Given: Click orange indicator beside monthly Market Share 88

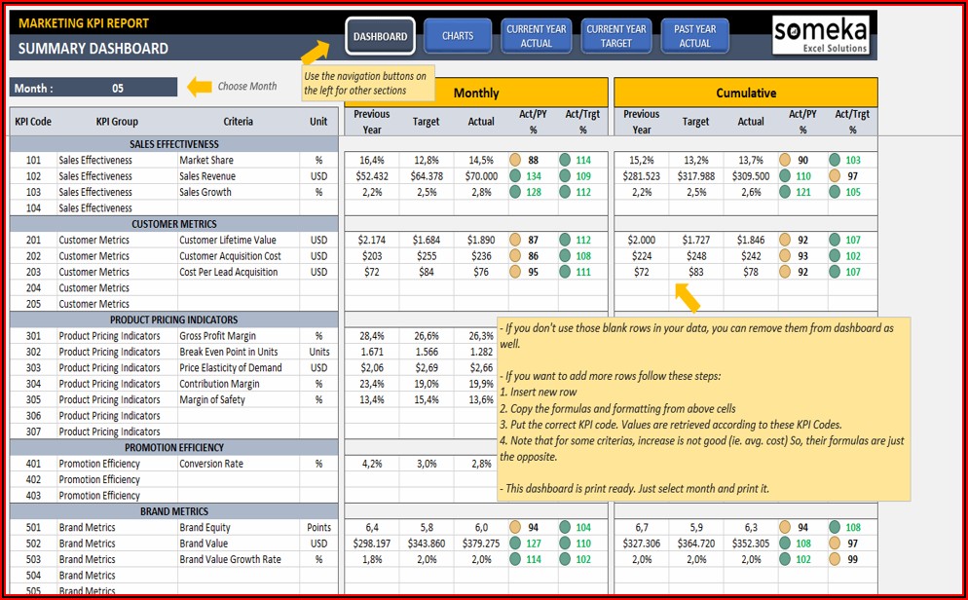Looking at the screenshot, I should [x=515, y=161].
